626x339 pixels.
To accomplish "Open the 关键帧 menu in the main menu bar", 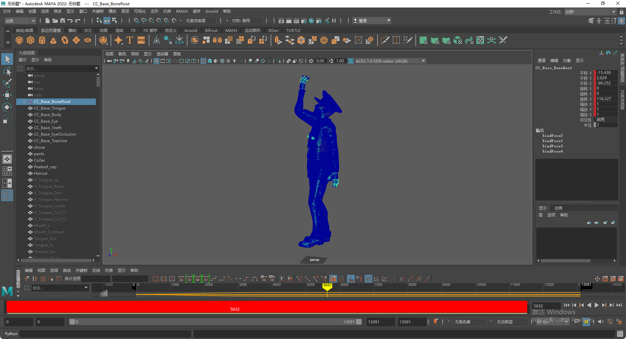I will click(98, 11).
